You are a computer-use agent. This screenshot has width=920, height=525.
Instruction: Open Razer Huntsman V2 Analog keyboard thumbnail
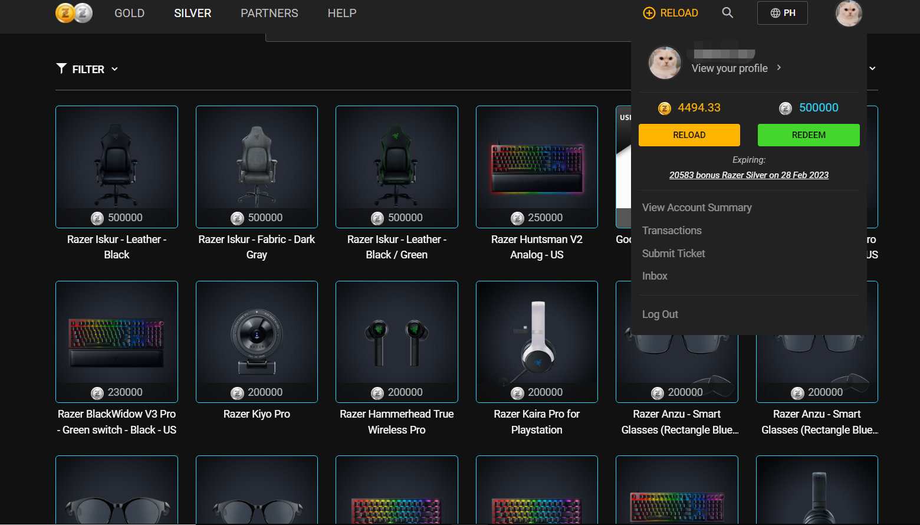point(537,167)
